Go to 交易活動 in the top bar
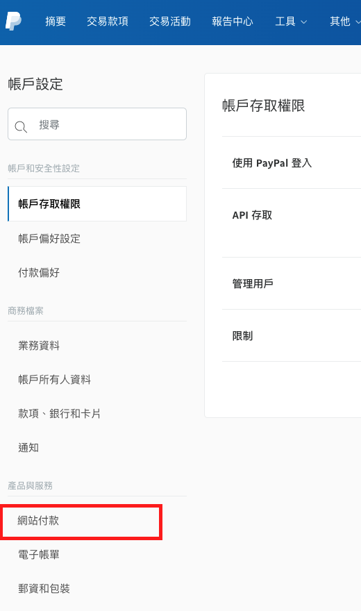 click(170, 22)
